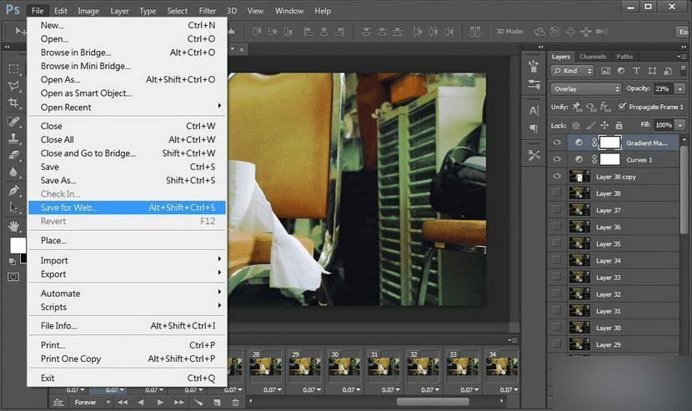Show Layer 35 visibility box
The image size is (692, 411).
point(557,243)
